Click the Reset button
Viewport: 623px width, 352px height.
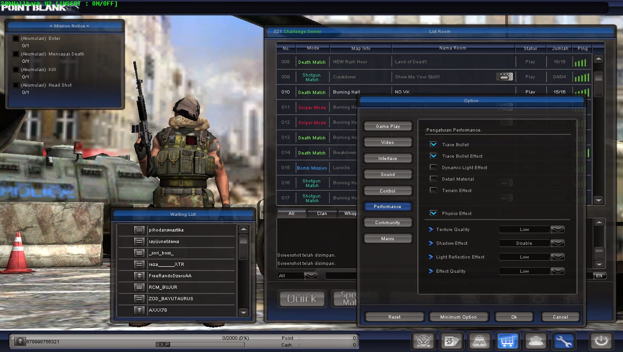tap(394, 317)
